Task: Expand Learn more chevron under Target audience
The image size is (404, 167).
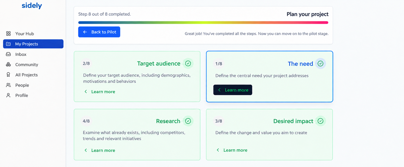Action: [86, 92]
